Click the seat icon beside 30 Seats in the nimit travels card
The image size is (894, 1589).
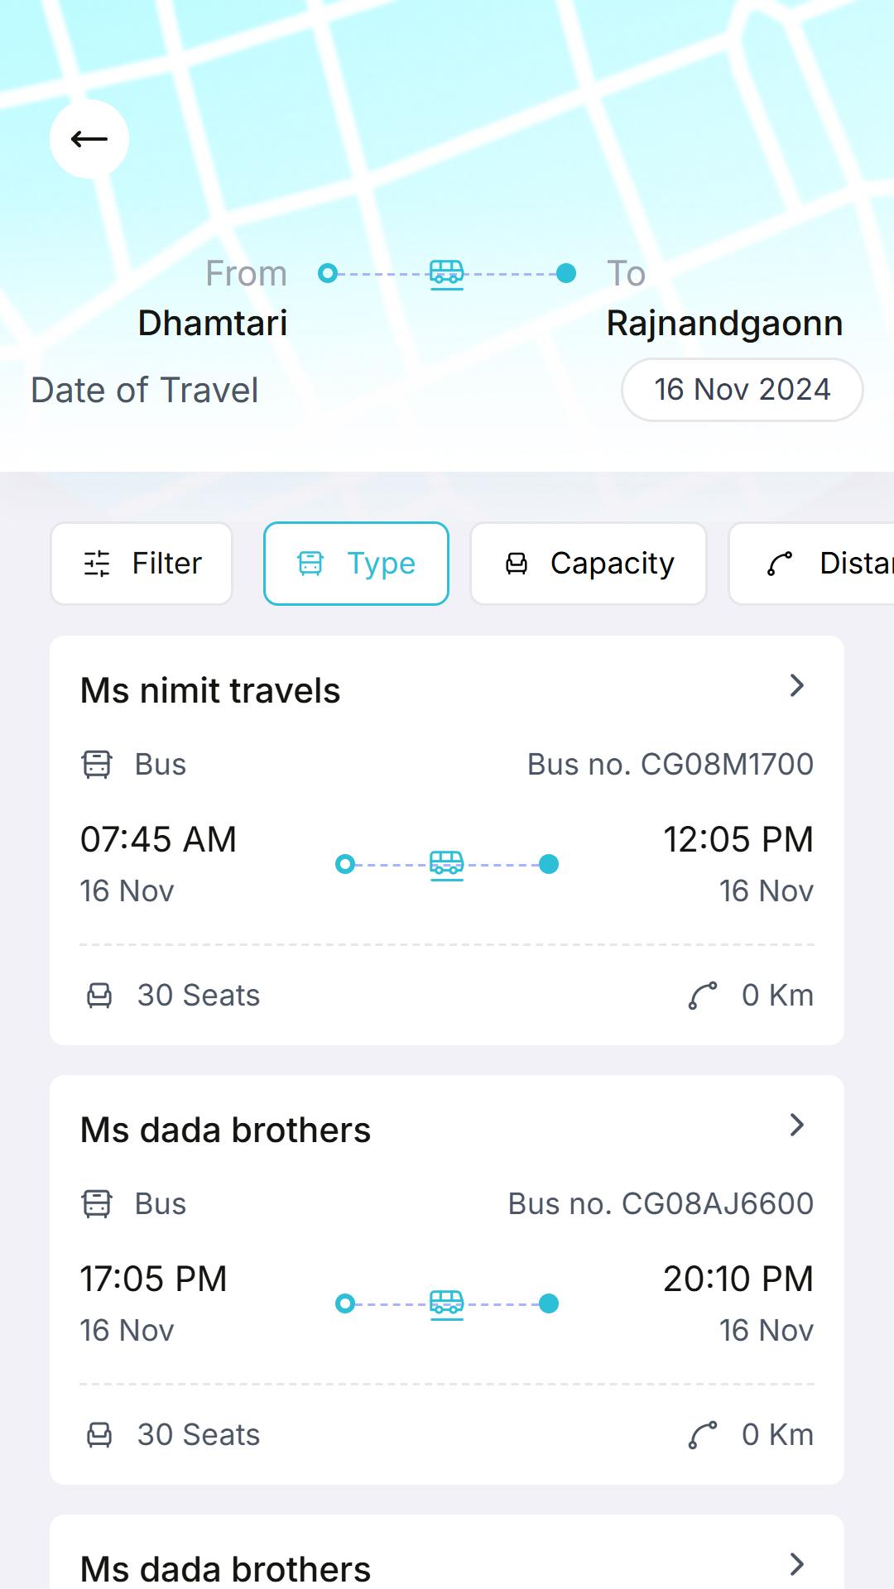point(99,995)
